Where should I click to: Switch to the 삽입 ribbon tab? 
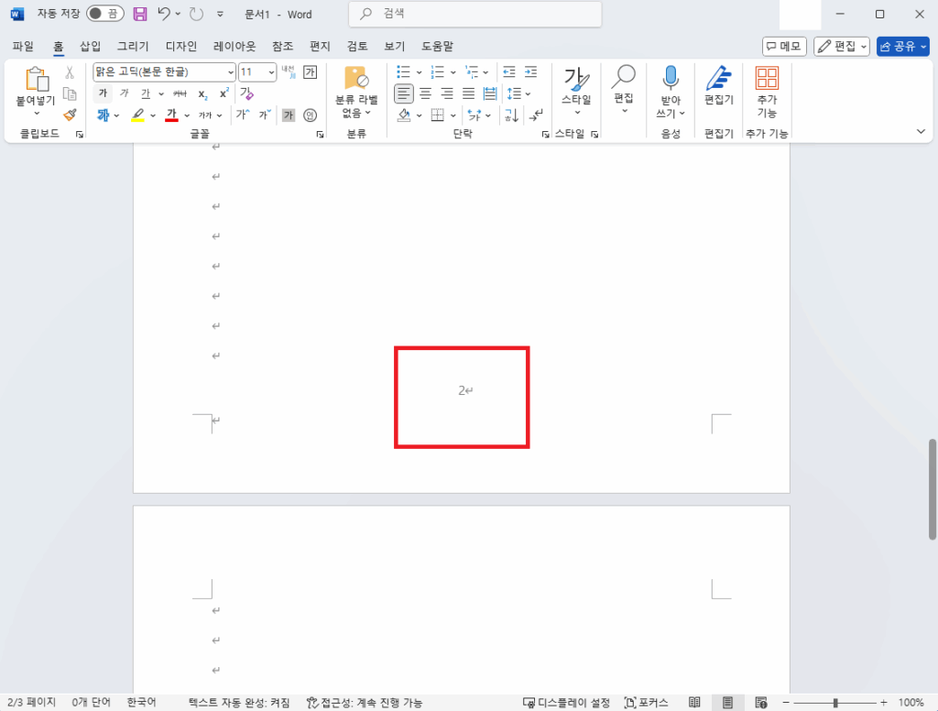(x=91, y=46)
